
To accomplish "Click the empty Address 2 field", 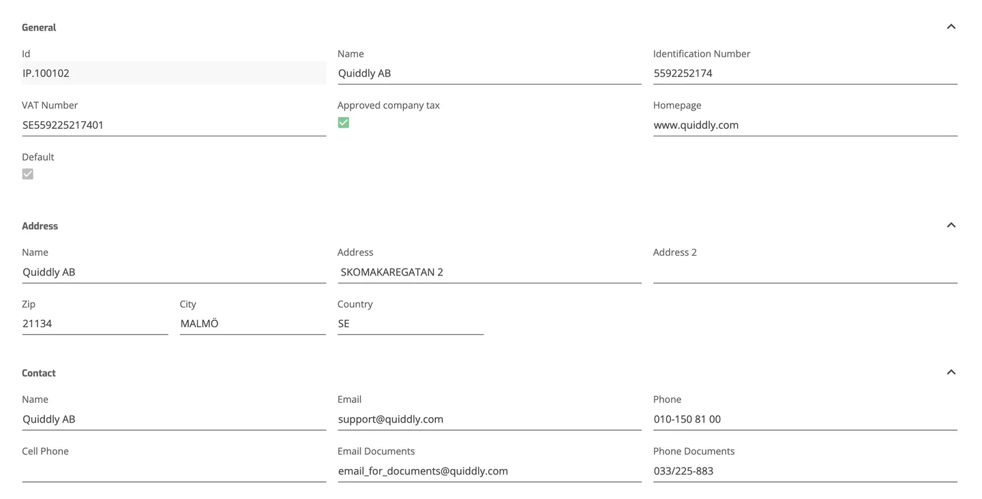I will (x=805, y=272).
